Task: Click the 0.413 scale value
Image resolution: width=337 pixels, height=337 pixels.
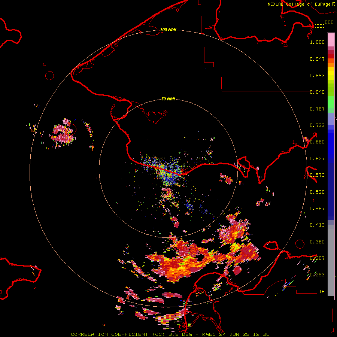Action: (317, 225)
